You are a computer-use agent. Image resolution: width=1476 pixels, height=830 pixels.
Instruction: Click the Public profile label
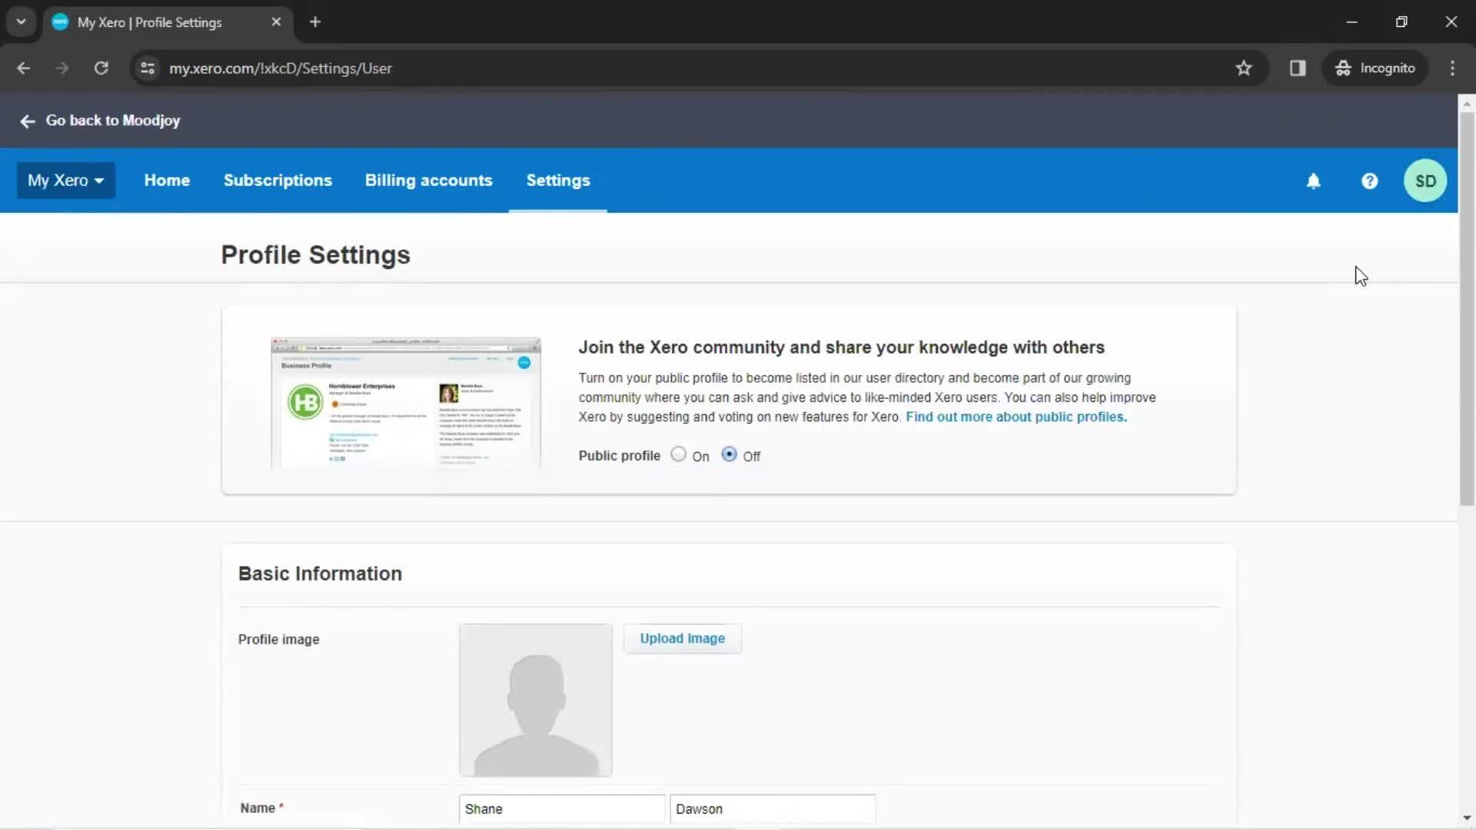pos(619,456)
